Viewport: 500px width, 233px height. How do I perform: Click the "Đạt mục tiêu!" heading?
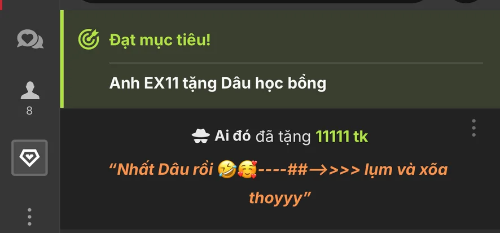(x=160, y=40)
